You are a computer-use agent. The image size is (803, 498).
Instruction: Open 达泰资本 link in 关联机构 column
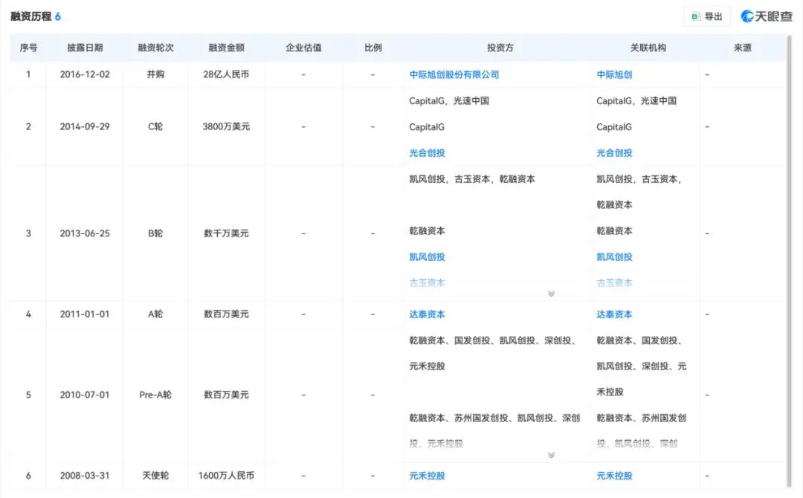pos(614,314)
